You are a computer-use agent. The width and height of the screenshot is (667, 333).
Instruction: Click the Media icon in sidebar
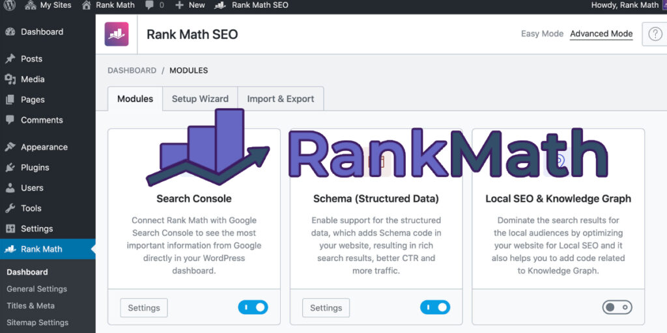coord(10,79)
